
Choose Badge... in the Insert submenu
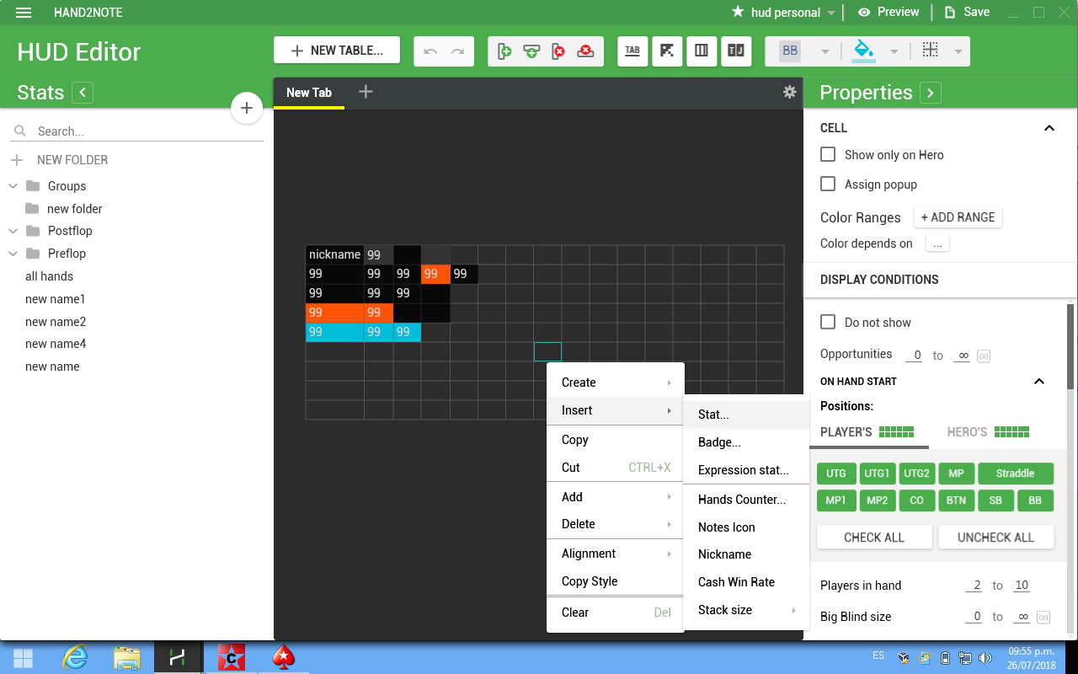[746, 442]
